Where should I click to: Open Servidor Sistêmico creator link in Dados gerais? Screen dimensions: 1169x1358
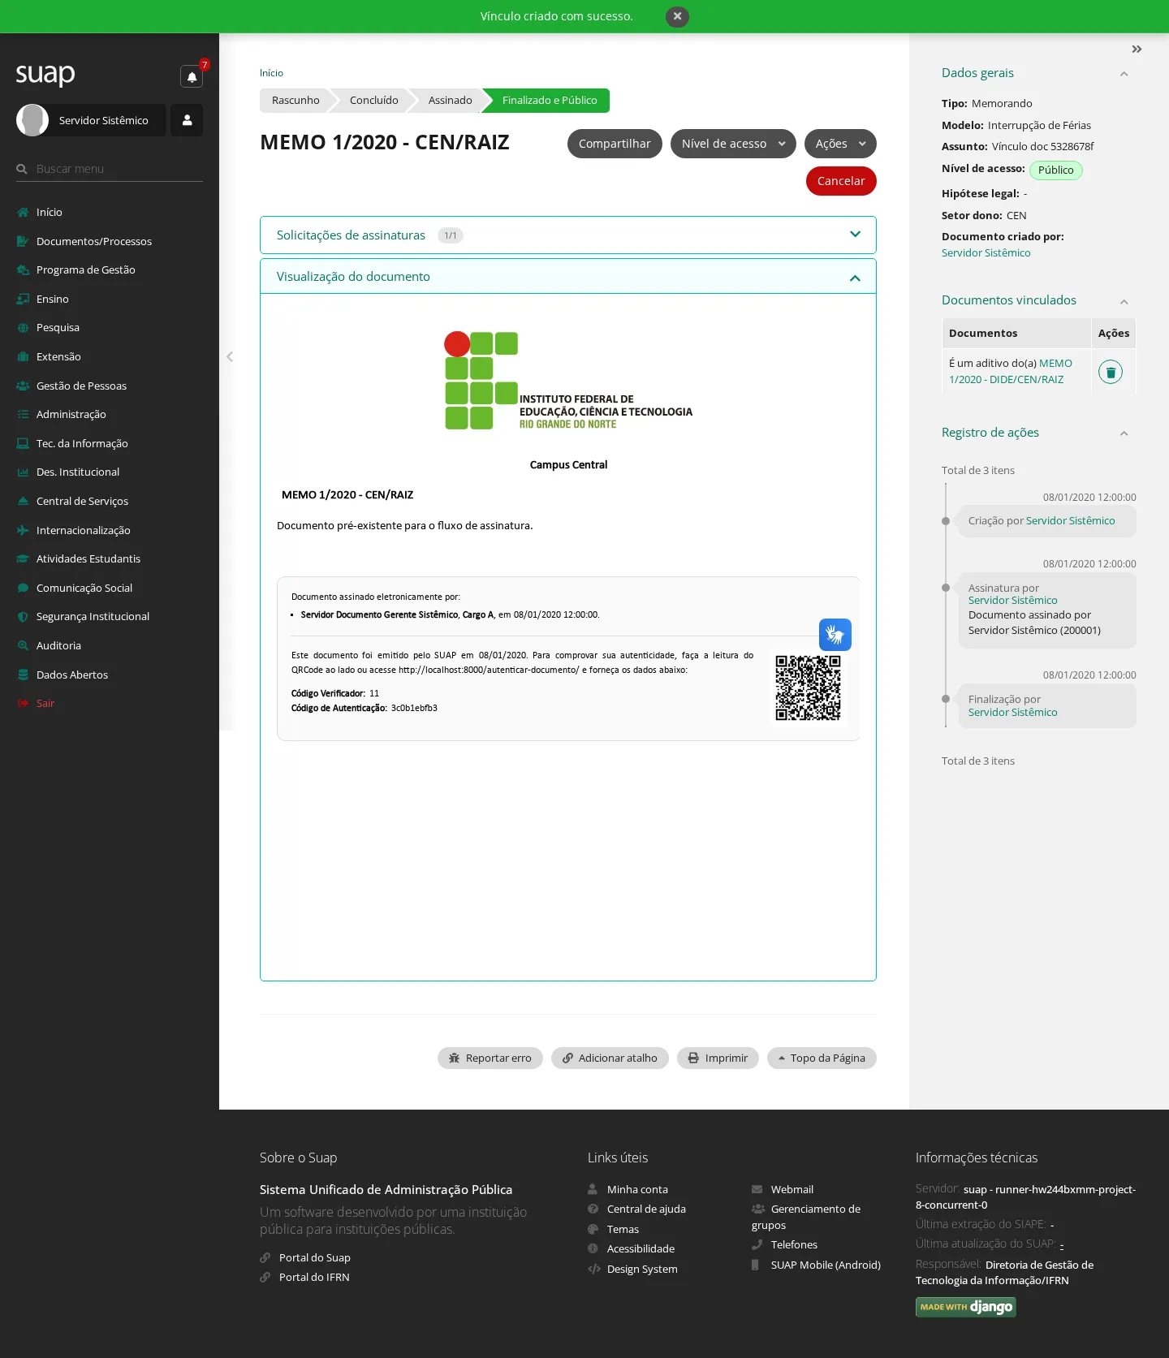click(986, 253)
